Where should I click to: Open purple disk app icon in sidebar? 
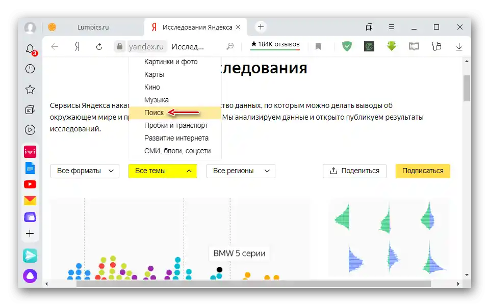30,217
